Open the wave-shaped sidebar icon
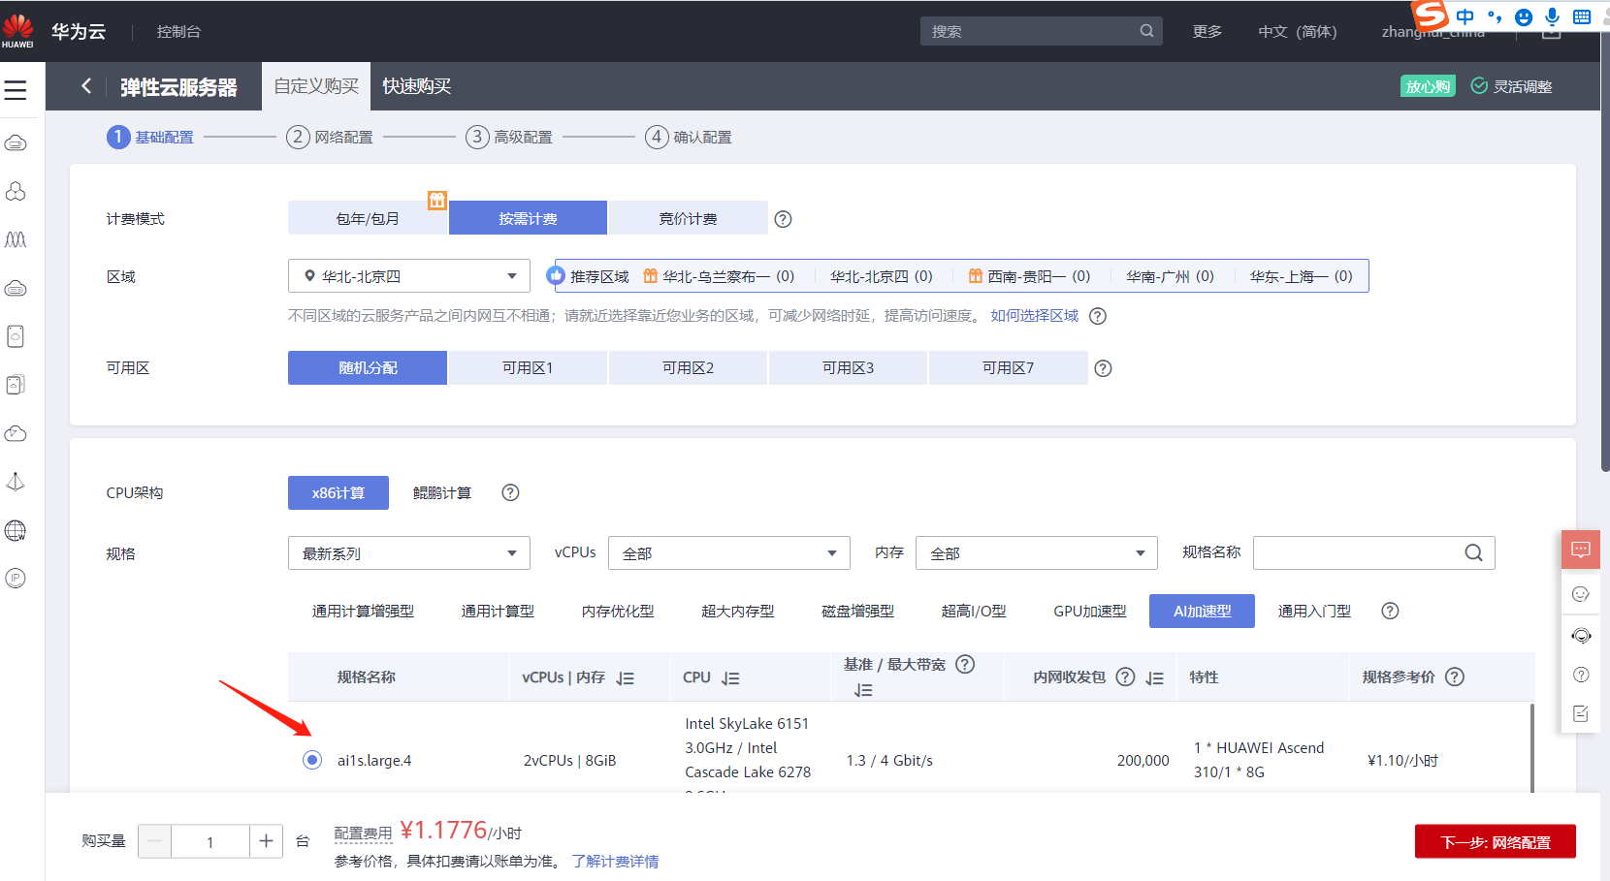1610x881 pixels. (16, 239)
